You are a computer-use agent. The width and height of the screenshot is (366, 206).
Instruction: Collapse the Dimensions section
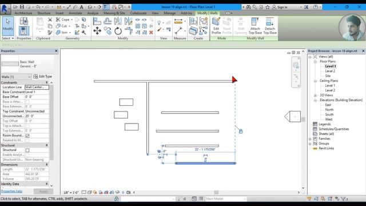(47, 164)
